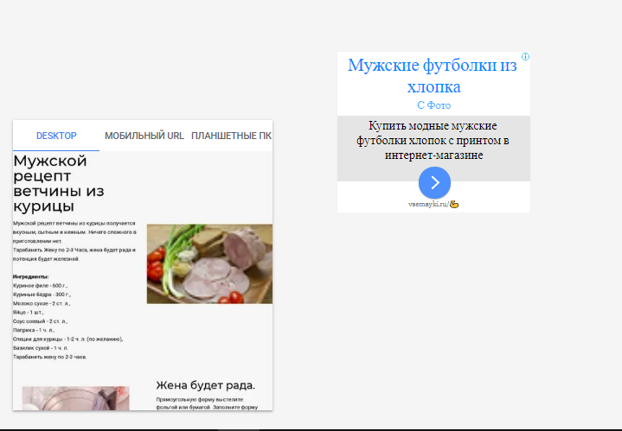Click the Соус соевый ingredient line

click(40, 321)
